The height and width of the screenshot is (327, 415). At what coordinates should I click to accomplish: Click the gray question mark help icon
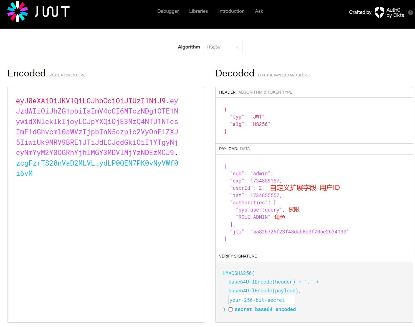tap(411, 12)
